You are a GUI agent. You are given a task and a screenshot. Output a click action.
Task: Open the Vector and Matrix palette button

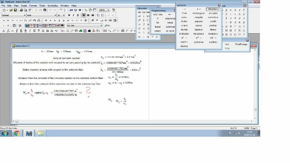click(x=36, y=26)
